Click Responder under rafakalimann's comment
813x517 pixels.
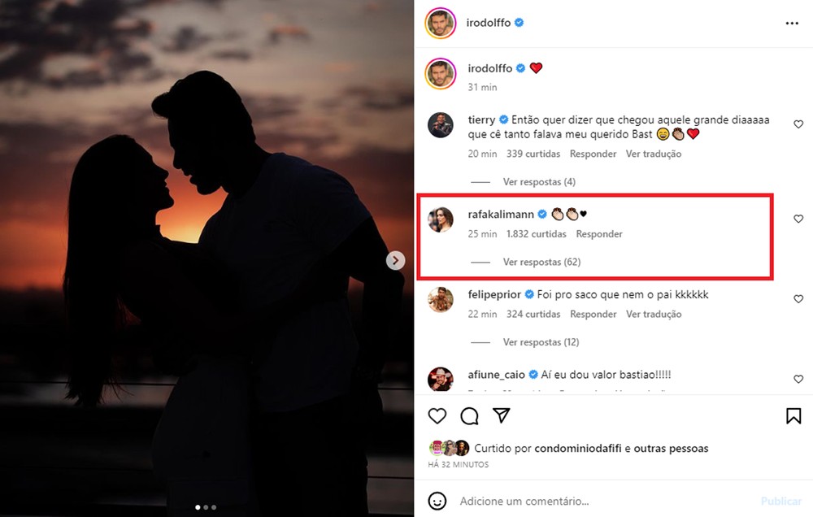(599, 233)
